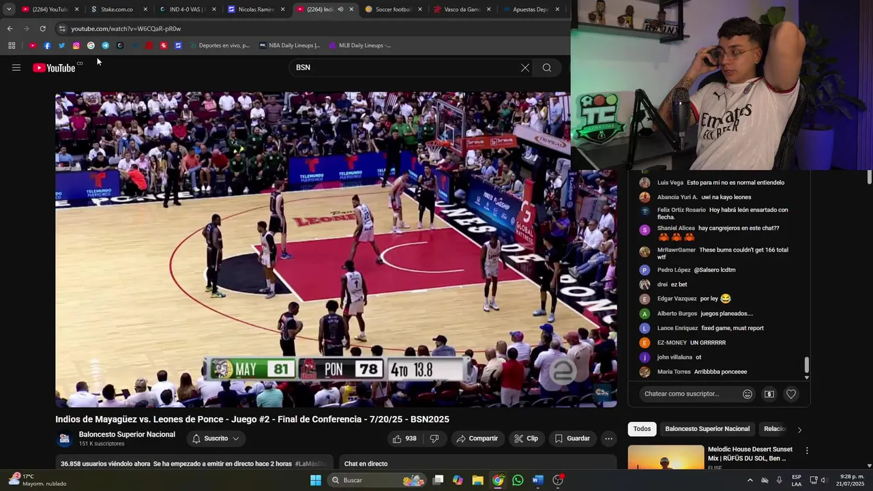The width and height of the screenshot is (873, 491).
Task: Switch to Soccer football browser tab
Action: pos(394,10)
